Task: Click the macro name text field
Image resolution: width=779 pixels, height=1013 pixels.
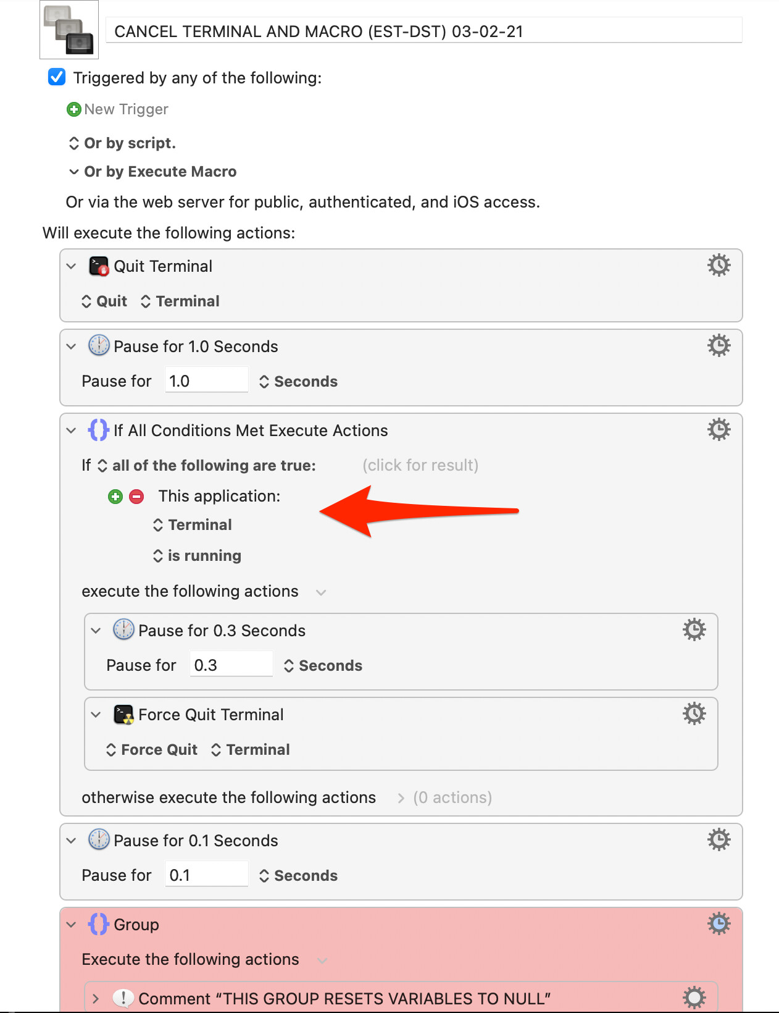Action: pos(424,31)
